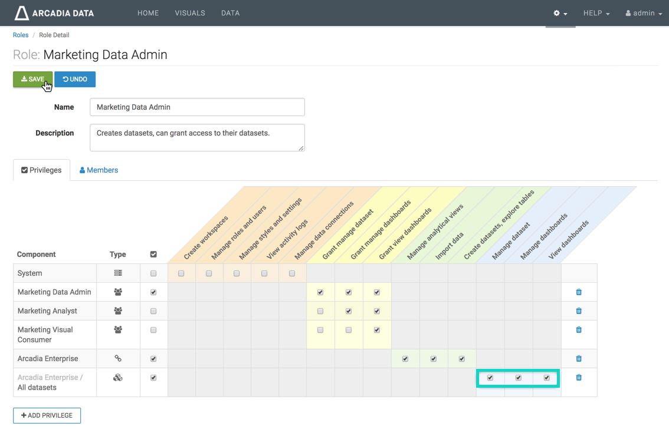Viewport: 669px width, 429px height.
Task: Remove Marketing Visual Consumer row via trash icon
Action: (579, 330)
